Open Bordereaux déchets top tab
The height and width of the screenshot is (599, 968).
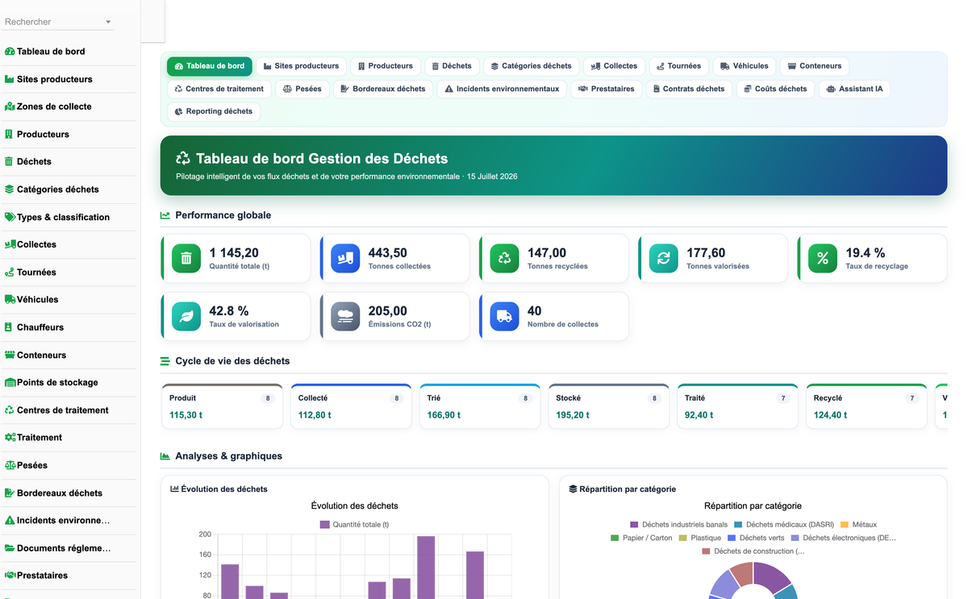point(383,89)
